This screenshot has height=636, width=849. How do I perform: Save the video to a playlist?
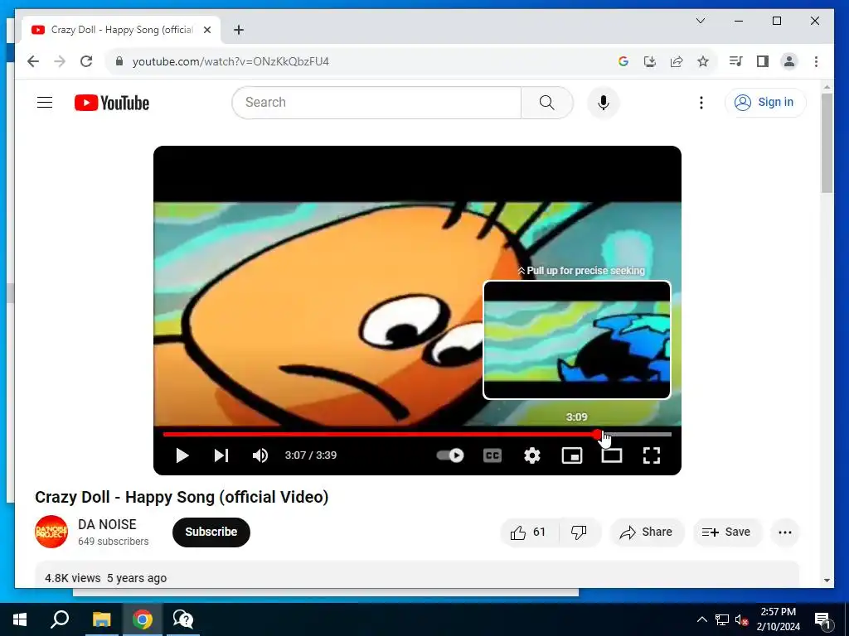pyautogui.click(x=726, y=532)
